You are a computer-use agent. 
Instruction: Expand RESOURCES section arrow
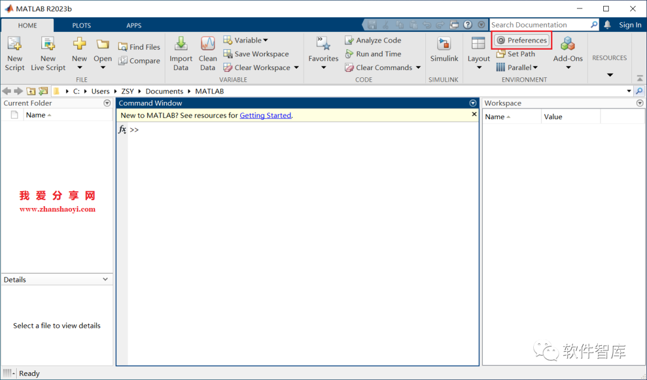click(610, 75)
